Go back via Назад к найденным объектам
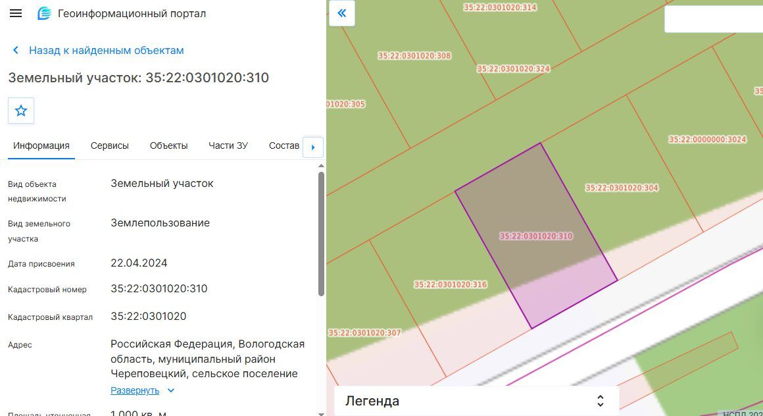Image resolution: width=763 pixels, height=416 pixels. pyautogui.click(x=106, y=50)
